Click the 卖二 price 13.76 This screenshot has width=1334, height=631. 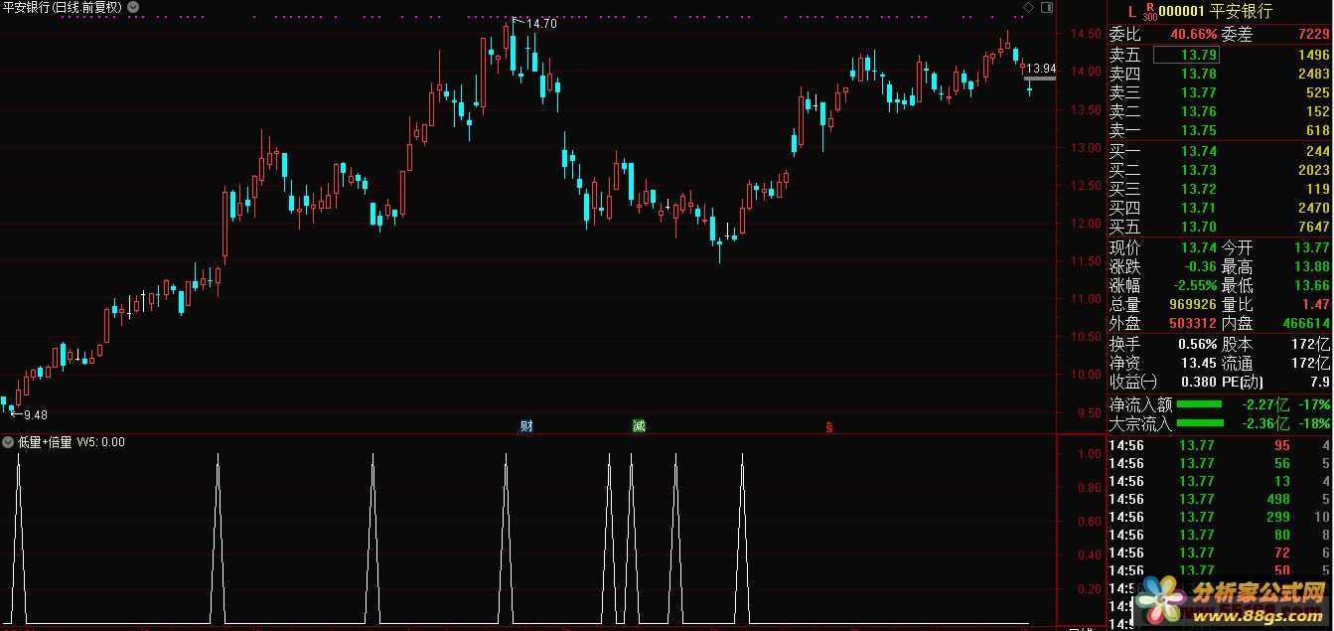(1199, 111)
